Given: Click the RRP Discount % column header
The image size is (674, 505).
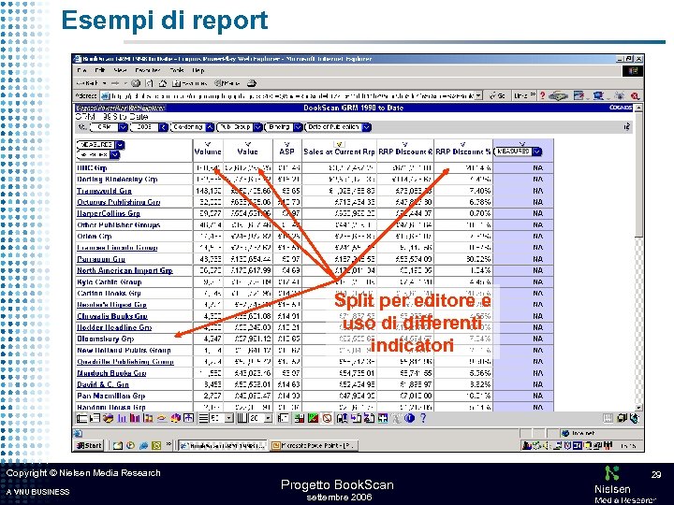Looking at the screenshot, I should (x=463, y=151).
